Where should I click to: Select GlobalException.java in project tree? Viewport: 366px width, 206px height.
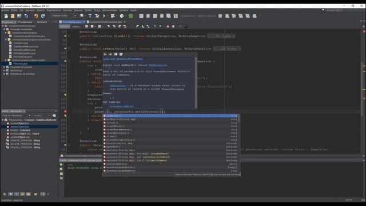[x=24, y=50]
